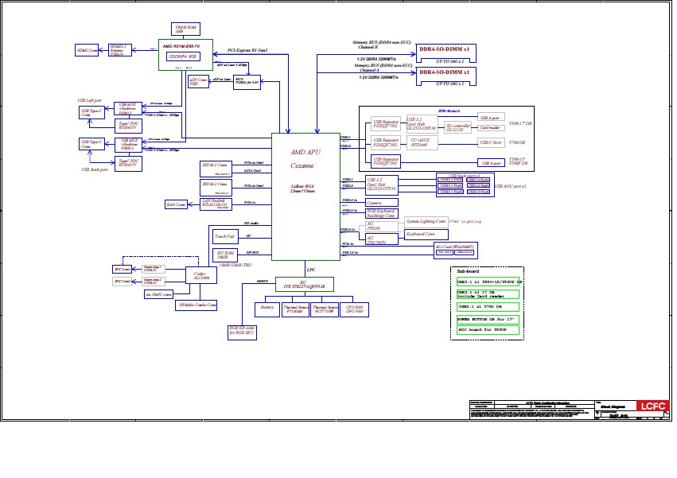Viewport: 677px width, 478px height.
Task: Click the LAN Realtek RTL8111H-CG block
Action: (x=216, y=204)
